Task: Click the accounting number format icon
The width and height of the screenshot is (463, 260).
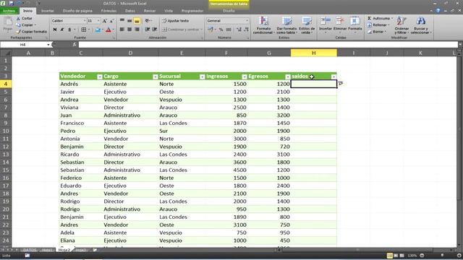Action: (x=211, y=30)
